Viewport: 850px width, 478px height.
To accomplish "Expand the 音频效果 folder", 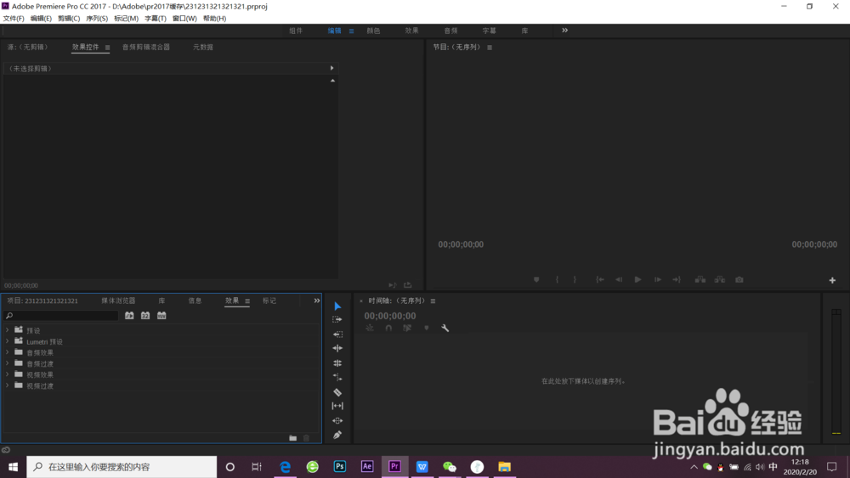I will pyautogui.click(x=7, y=351).
